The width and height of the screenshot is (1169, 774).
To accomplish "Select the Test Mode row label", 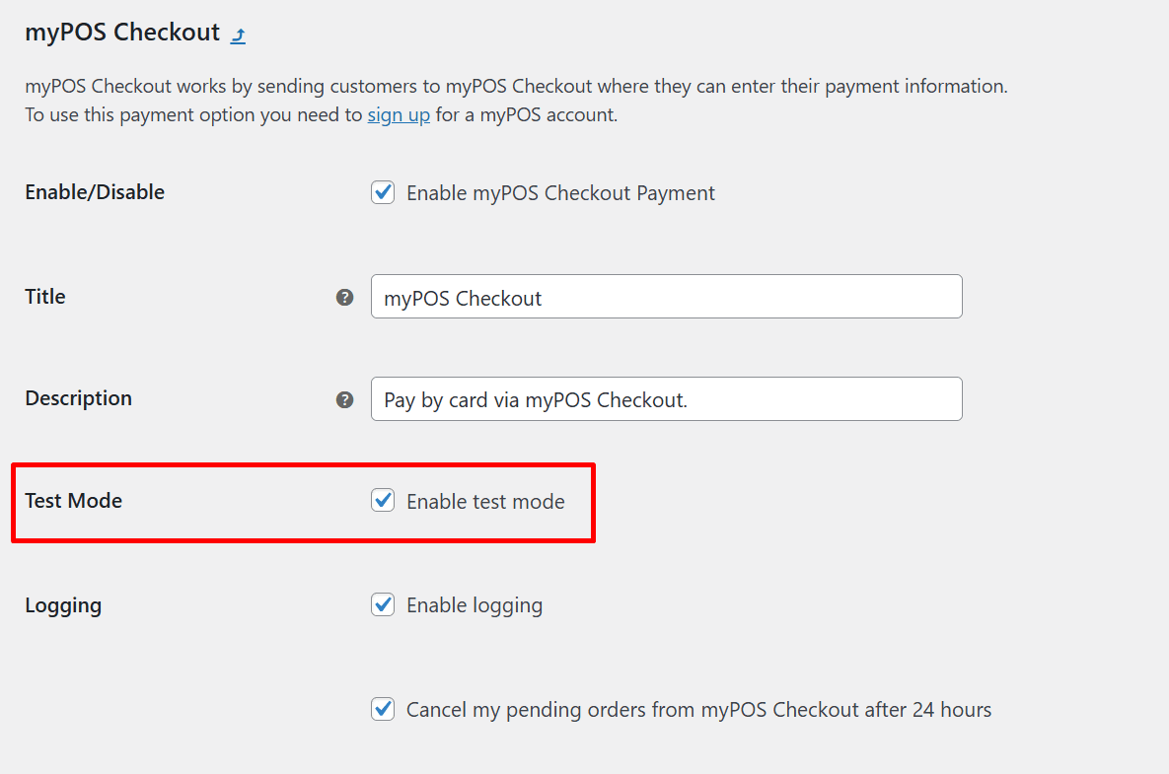I will click(x=73, y=501).
